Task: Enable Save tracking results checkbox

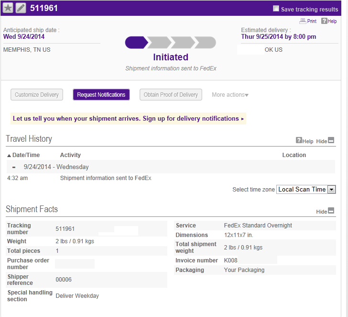Action: click(276, 9)
